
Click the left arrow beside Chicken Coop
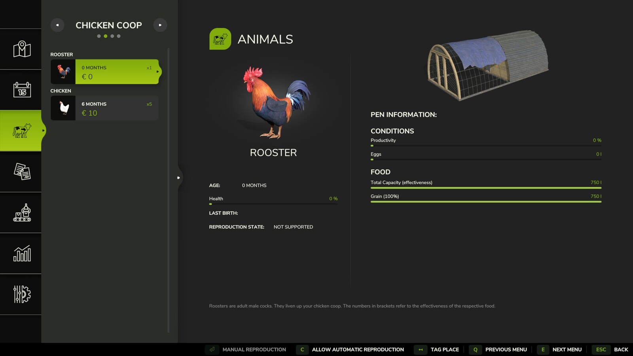[x=57, y=25]
